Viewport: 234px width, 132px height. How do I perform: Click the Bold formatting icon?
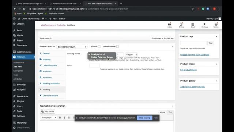click(x=60, y=118)
